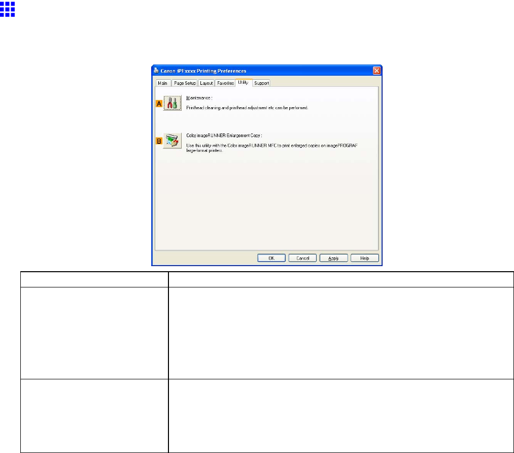Screen dimensions: 514x453
Task: Click the printhead cleaning description text
Action: coord(247,108)
